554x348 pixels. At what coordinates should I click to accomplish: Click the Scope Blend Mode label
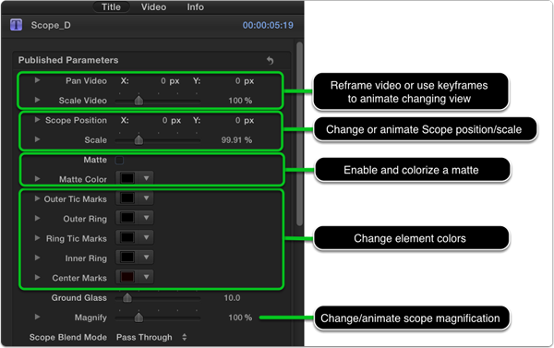68,338
